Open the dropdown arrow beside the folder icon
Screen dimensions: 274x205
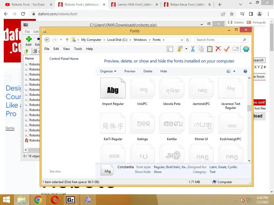[x=186, y=49]
